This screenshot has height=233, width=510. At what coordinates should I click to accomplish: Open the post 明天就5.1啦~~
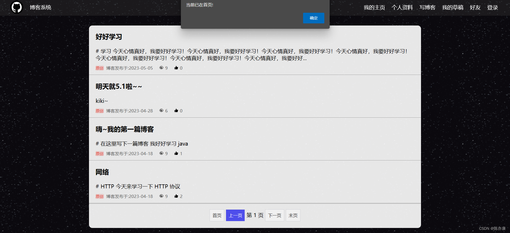(x=119, y=87)
